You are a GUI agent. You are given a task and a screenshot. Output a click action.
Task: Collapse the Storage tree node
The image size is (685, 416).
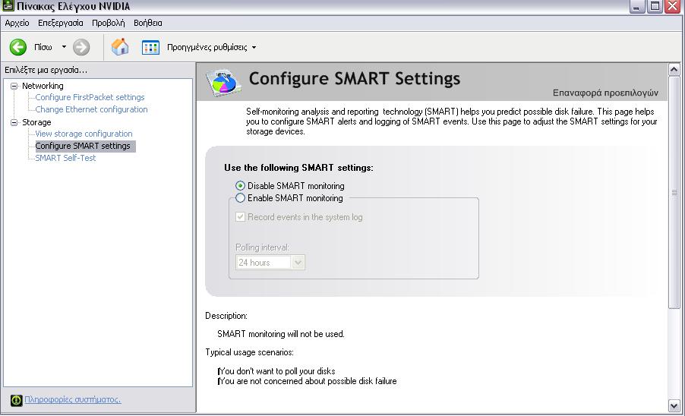coord(14,122)
